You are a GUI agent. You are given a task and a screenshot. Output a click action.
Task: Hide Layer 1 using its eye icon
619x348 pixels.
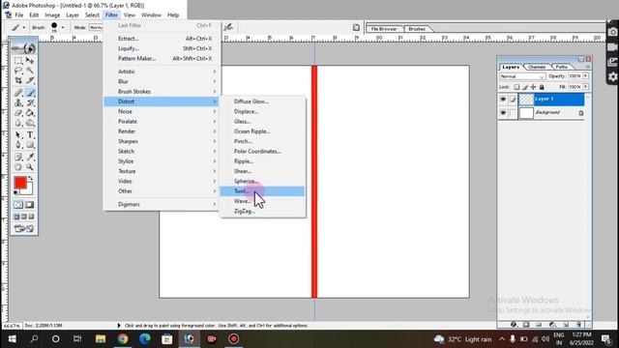(503, 100)
